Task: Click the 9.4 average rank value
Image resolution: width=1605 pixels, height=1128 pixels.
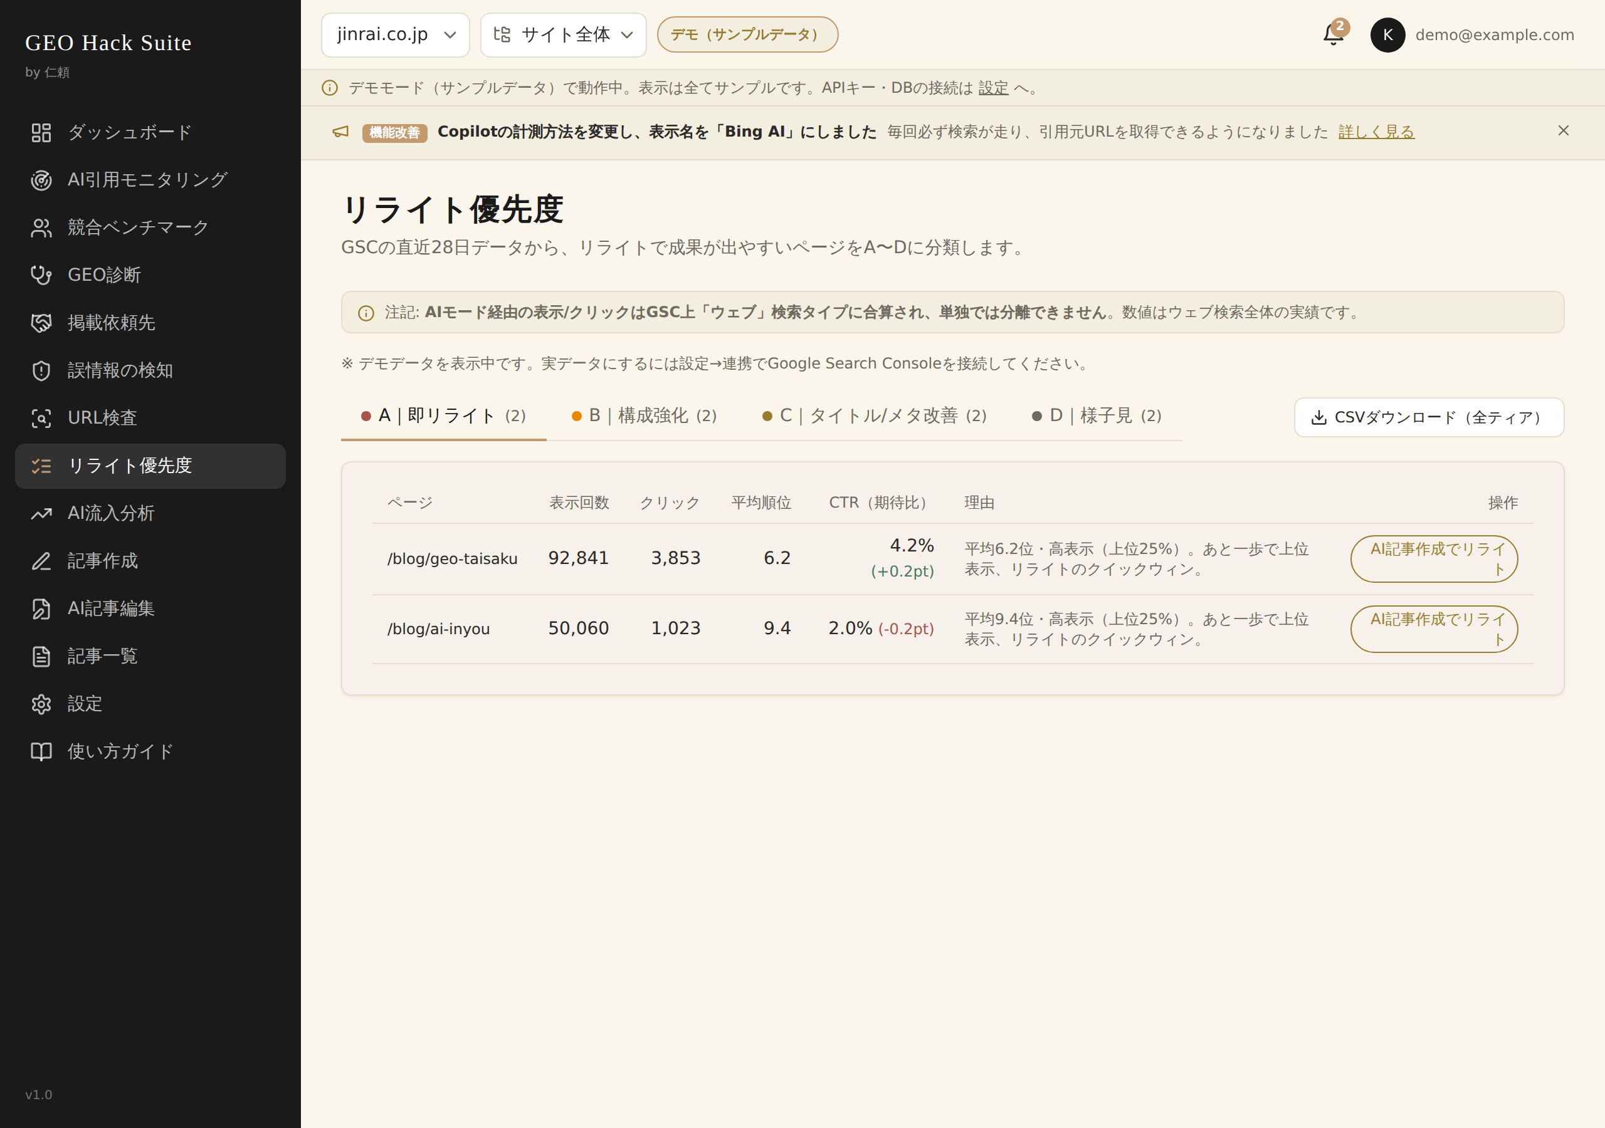Action: pos(777,629)
